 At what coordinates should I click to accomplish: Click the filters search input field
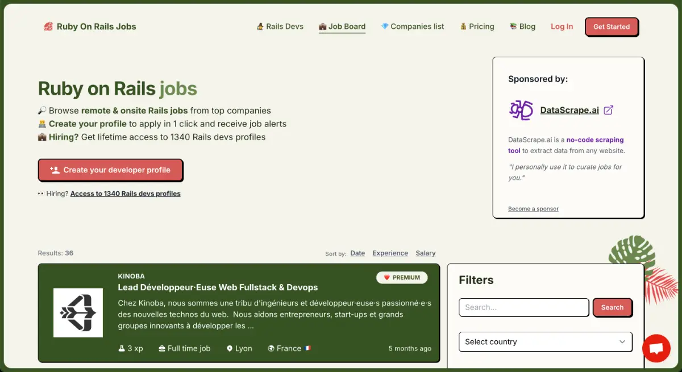tap(523, 307)
